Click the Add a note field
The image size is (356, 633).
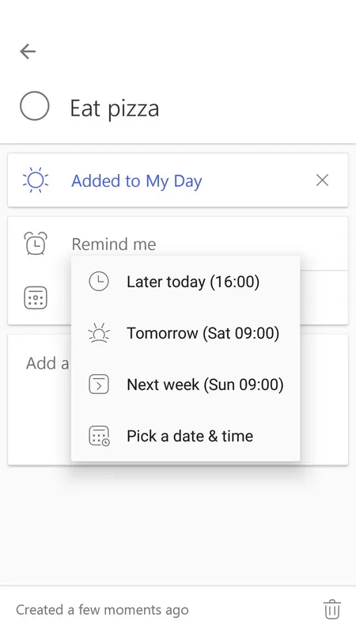177,400
